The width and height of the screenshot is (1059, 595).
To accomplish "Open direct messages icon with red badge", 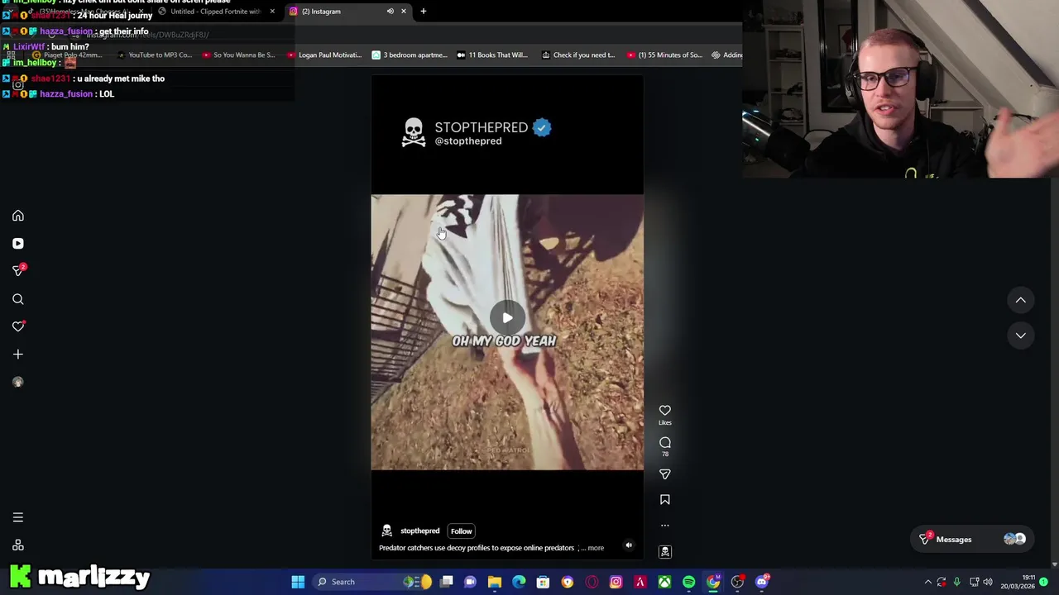I will pyautogui.click(x=18, y=270).
